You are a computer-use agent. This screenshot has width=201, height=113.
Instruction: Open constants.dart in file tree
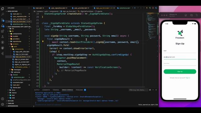coord(18,82)
